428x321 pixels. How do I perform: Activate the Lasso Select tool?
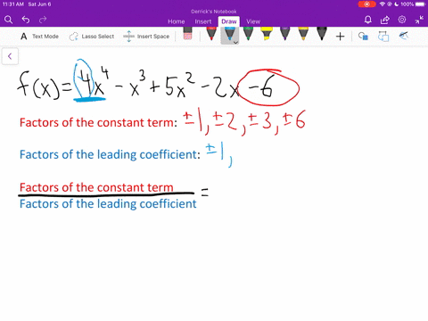[92, 37]
